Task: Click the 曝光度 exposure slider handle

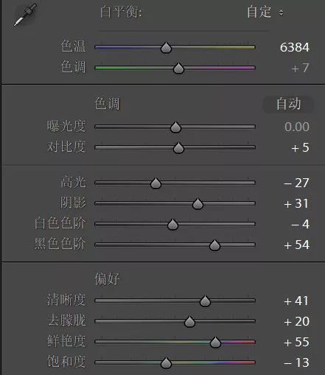Action: click(x=175, y=127)
